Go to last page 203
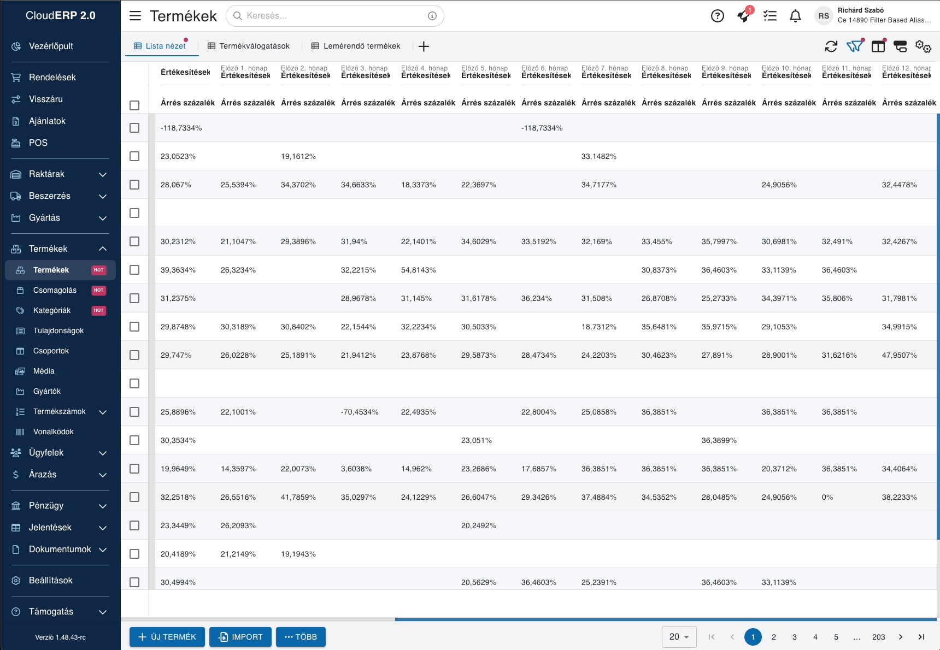Image resolution: width=940 pixels, height=650 pixels. [879, 637]
